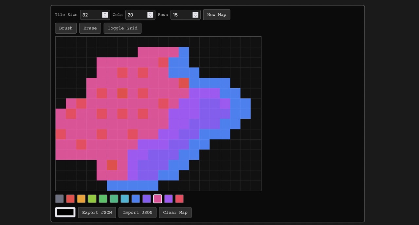Screen dimensions: 419x225
Task: Select the blue palette swatch
Action: 136,199
